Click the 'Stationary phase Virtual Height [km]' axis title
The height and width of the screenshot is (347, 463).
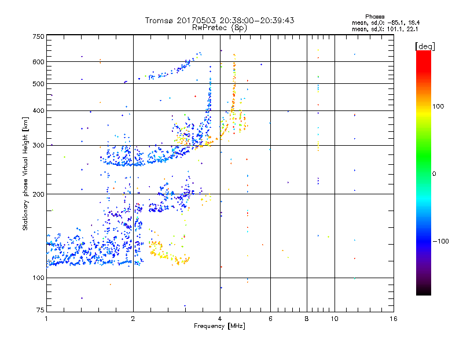(25, 173)
